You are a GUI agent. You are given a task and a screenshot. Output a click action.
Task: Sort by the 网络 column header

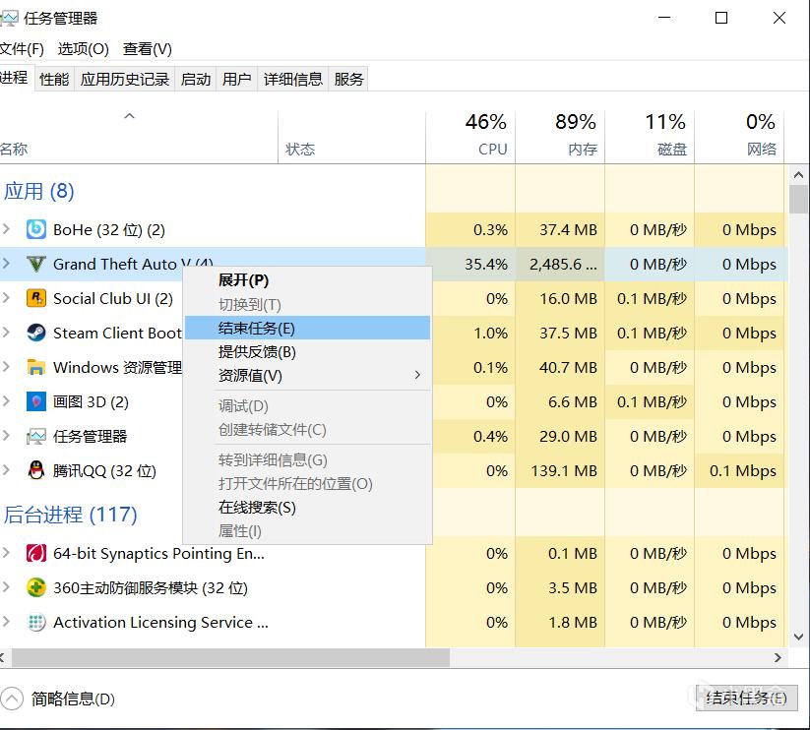(740, 137)
